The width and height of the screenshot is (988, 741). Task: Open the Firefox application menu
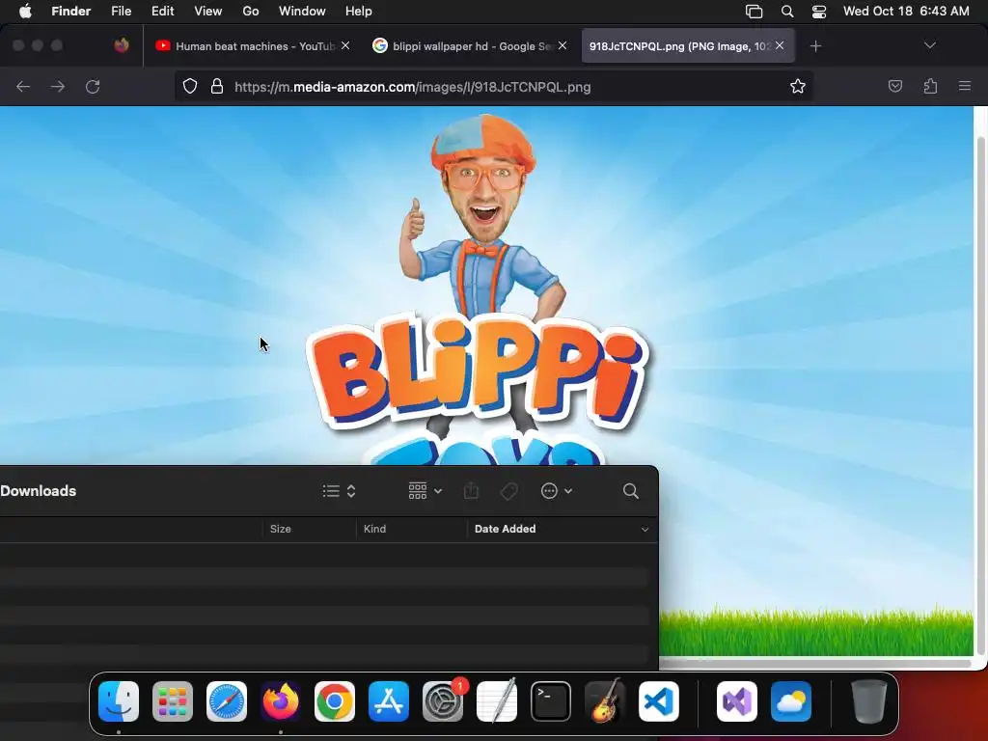tap(965, 86)
